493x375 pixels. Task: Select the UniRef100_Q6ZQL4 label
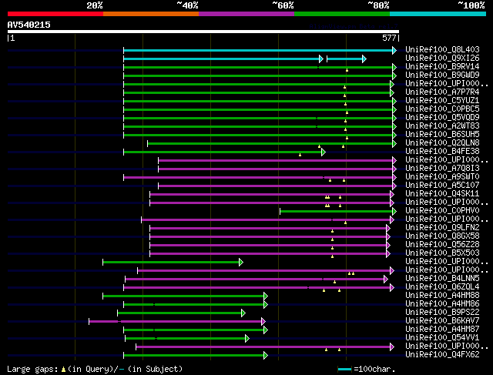pos(442,287)
